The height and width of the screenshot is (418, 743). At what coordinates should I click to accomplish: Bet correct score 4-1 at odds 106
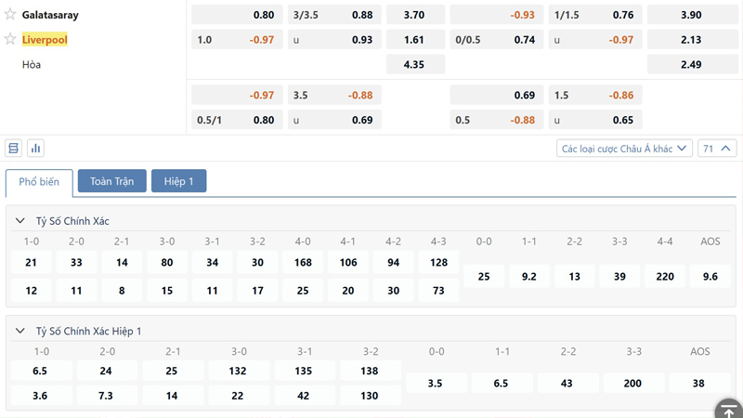pos(348,262)
